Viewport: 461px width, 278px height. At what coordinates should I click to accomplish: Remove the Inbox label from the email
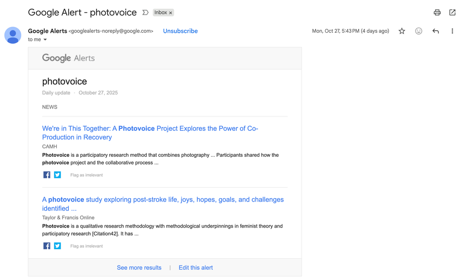171,13
